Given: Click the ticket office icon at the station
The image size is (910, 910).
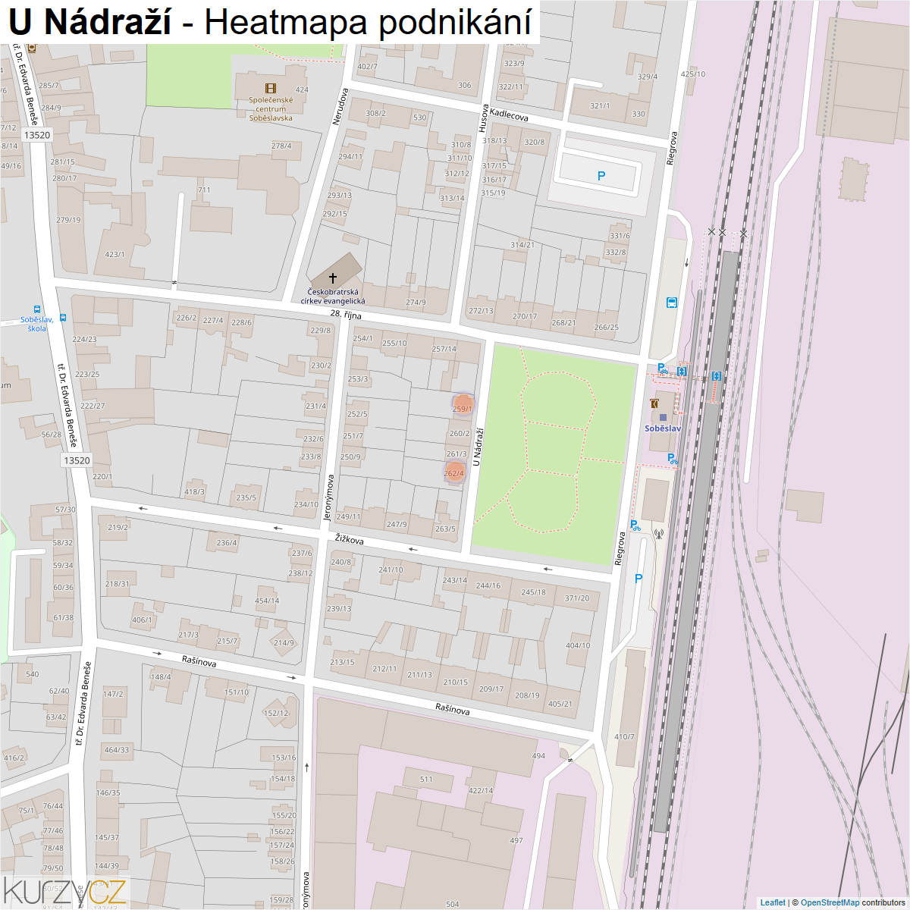Looking at the screenshot, I should [654, 403].
